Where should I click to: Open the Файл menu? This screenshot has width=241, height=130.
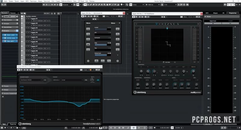tap(5, 1)
